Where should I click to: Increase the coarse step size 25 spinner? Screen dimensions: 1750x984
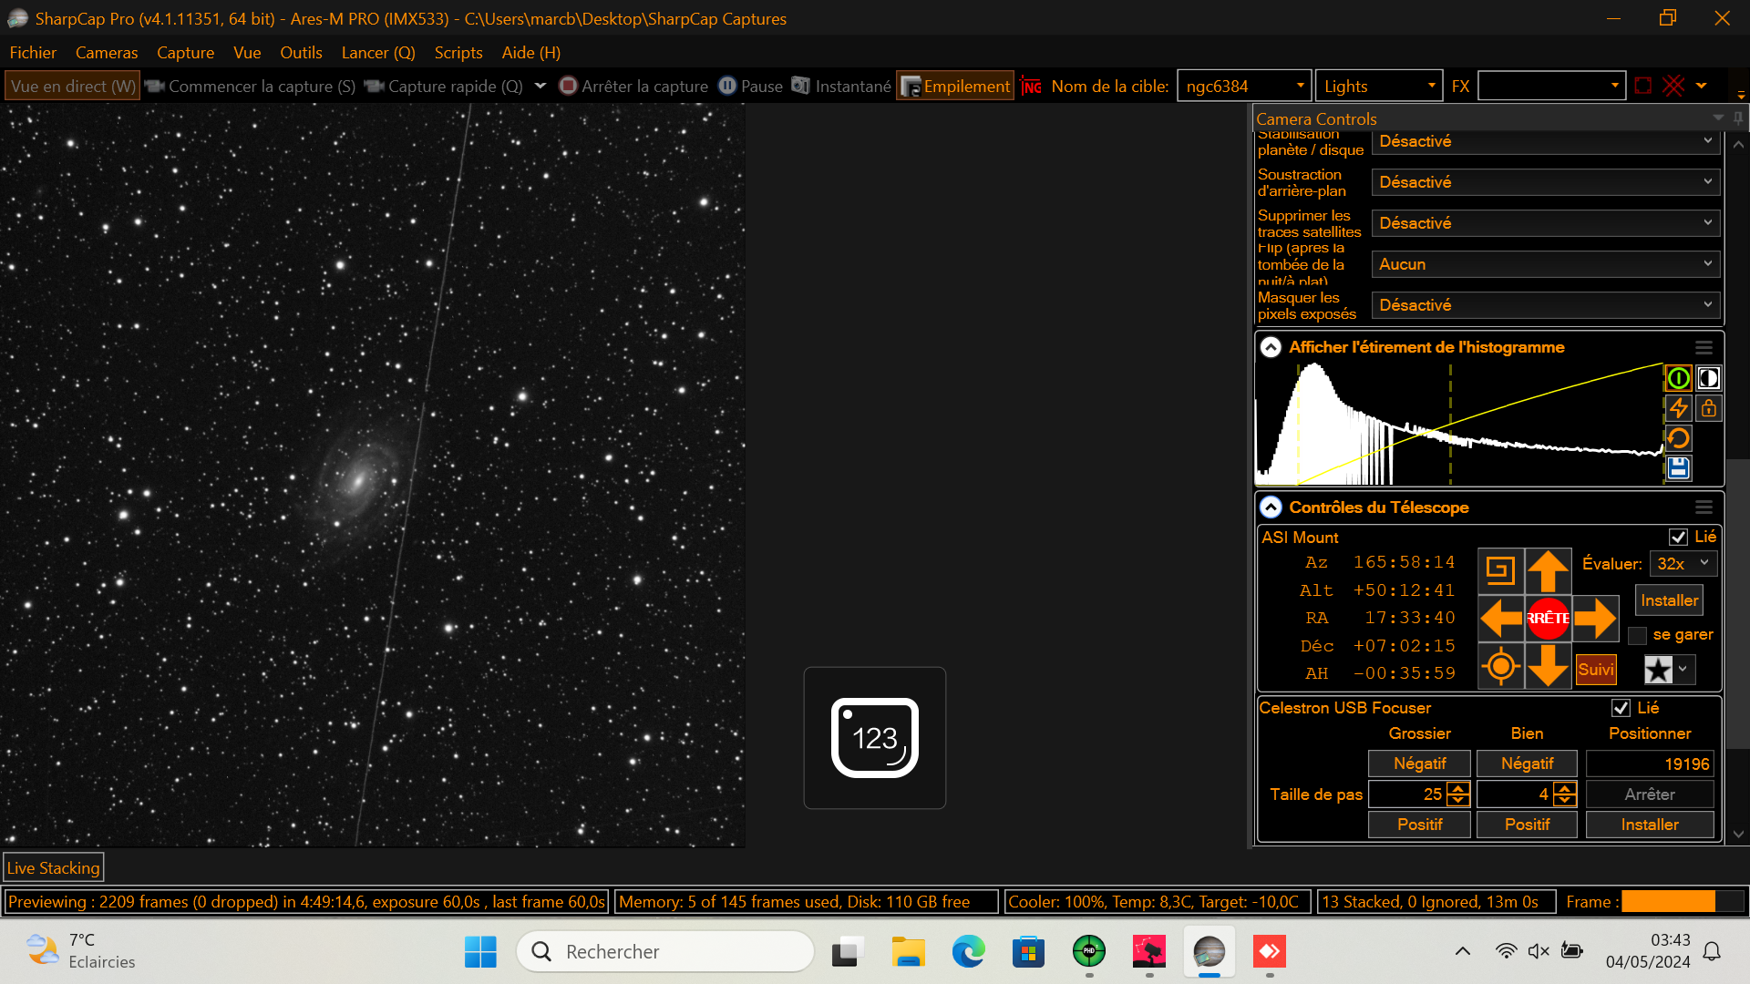tap(1458, 789)
